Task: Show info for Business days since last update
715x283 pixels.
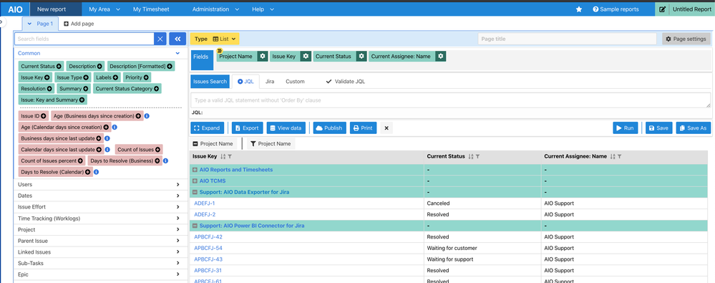Action: pyautogui.click(x=107, y=138)
